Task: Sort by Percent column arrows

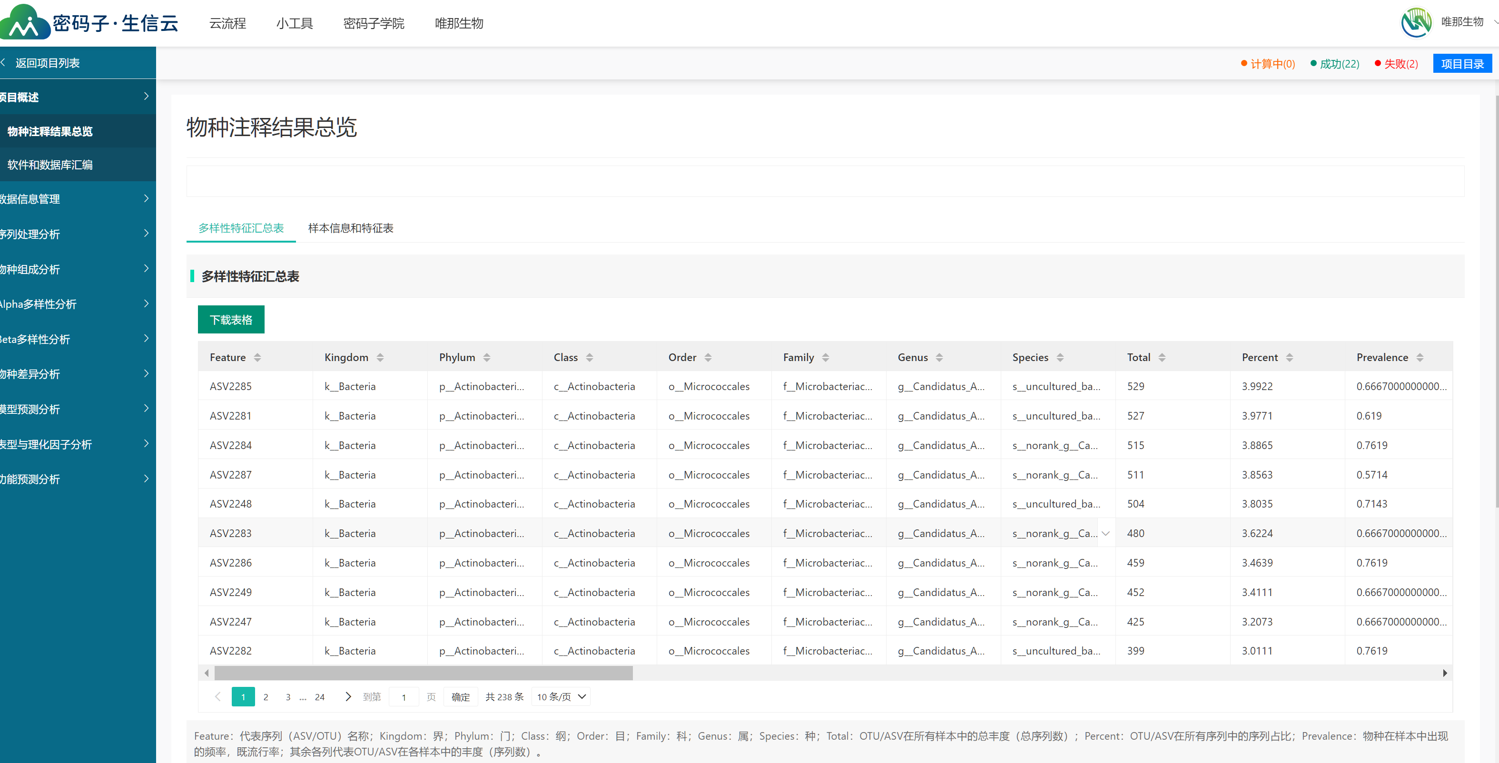Action: click(1289, 358)
